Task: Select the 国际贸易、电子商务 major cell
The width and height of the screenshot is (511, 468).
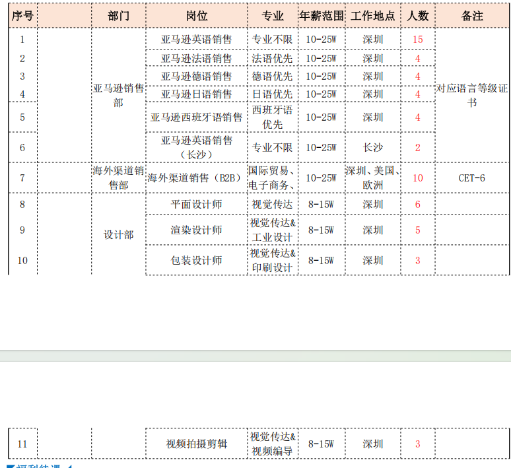Action: [273, 178]
